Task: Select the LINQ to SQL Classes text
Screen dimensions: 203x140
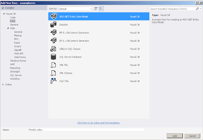Action: [70, 49]
